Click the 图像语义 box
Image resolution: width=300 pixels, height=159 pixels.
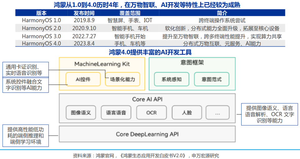click(x=81, y=112)
